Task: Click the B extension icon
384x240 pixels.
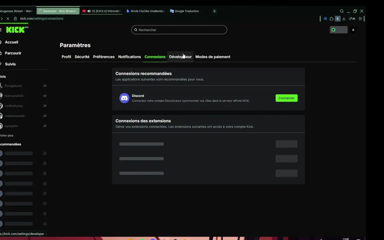Action: [x=338, y=19]
